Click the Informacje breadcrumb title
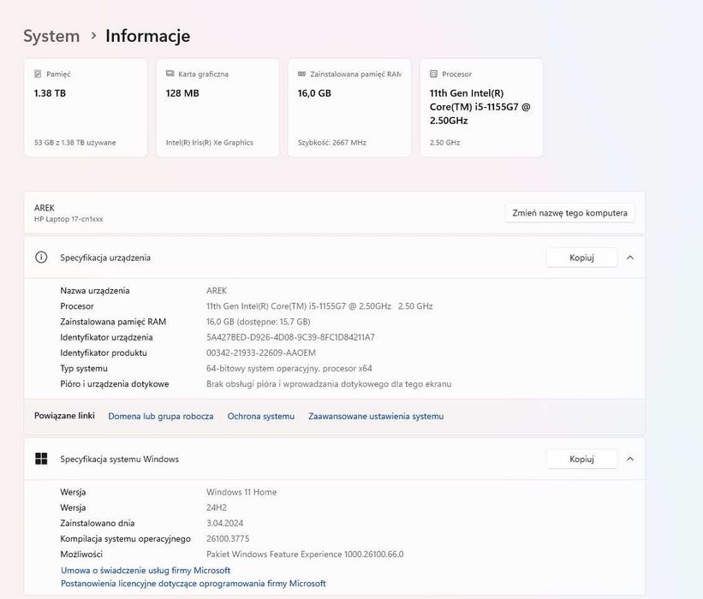703x599 pixels. [x=147, y=36]
